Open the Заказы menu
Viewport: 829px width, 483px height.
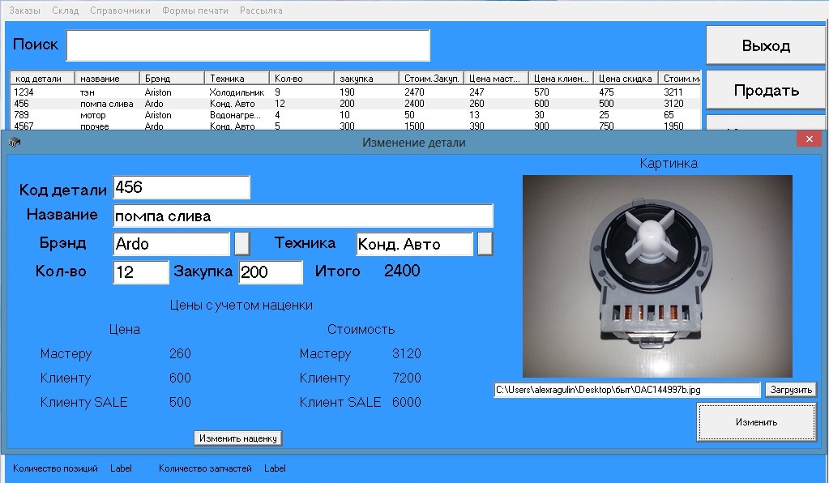(24, 11)
